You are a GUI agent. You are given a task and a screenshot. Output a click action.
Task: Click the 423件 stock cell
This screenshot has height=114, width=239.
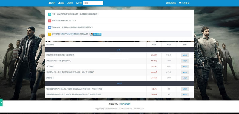click(x=169, y=72)
